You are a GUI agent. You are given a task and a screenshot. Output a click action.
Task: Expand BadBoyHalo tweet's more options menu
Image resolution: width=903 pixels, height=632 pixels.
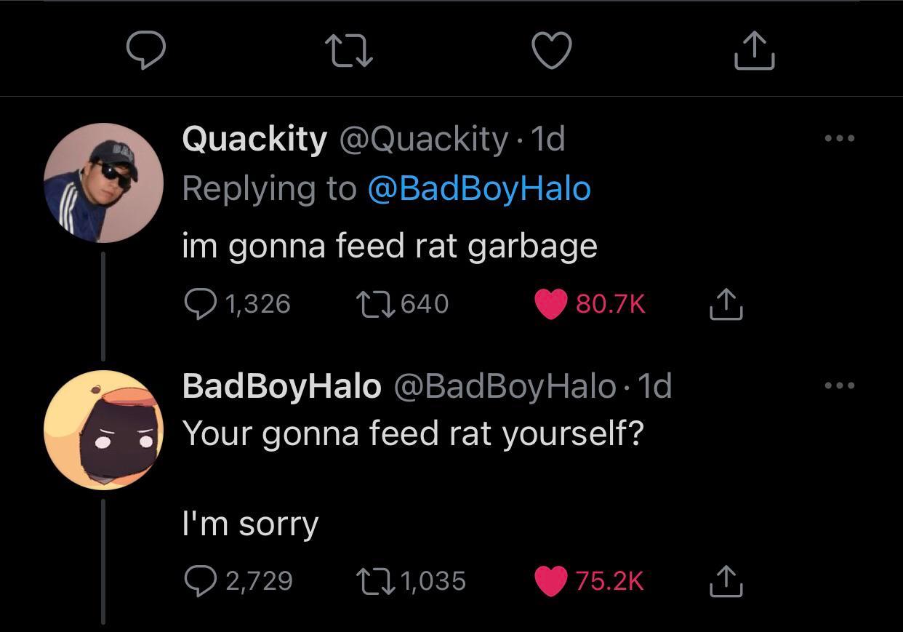[x=840, y=385]
